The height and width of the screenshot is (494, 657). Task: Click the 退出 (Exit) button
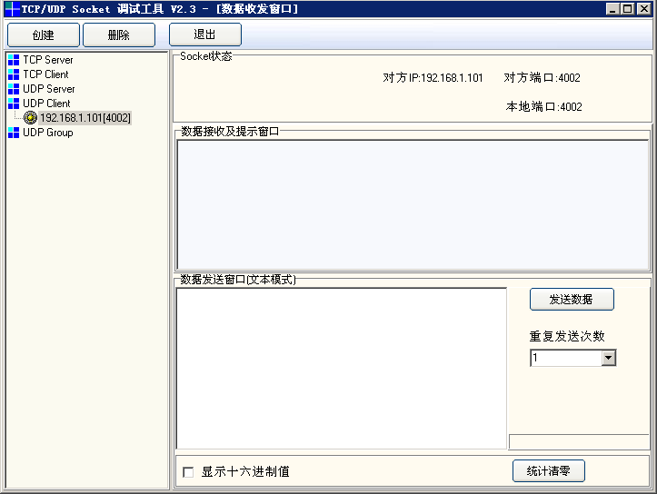pos(205,35)
